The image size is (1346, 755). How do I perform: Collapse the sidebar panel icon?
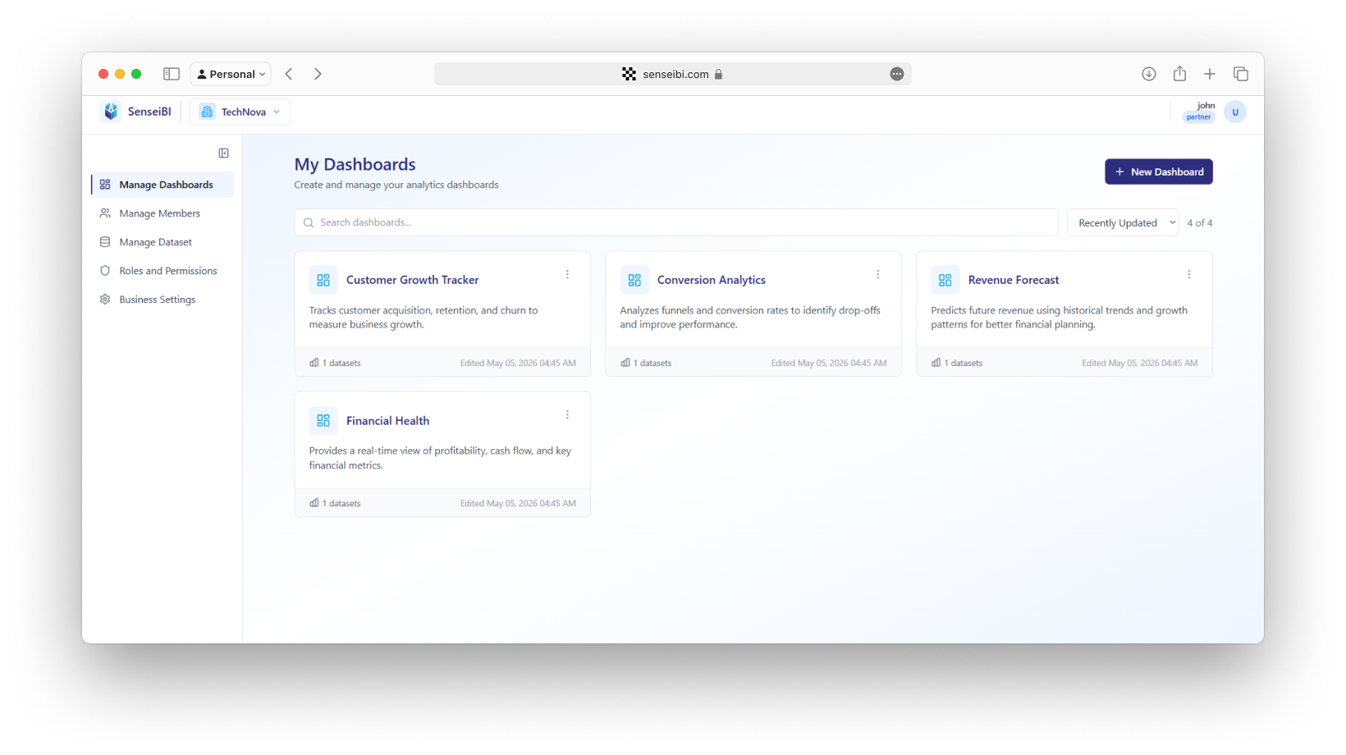coord(223,153)
